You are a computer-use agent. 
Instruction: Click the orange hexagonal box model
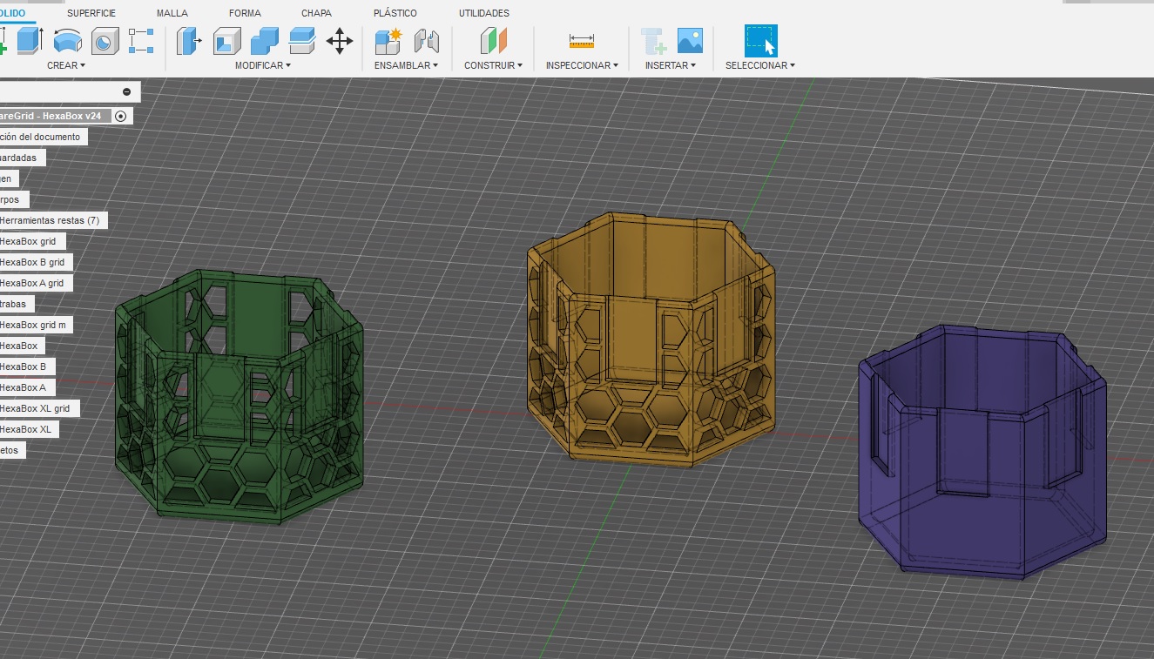651,340
